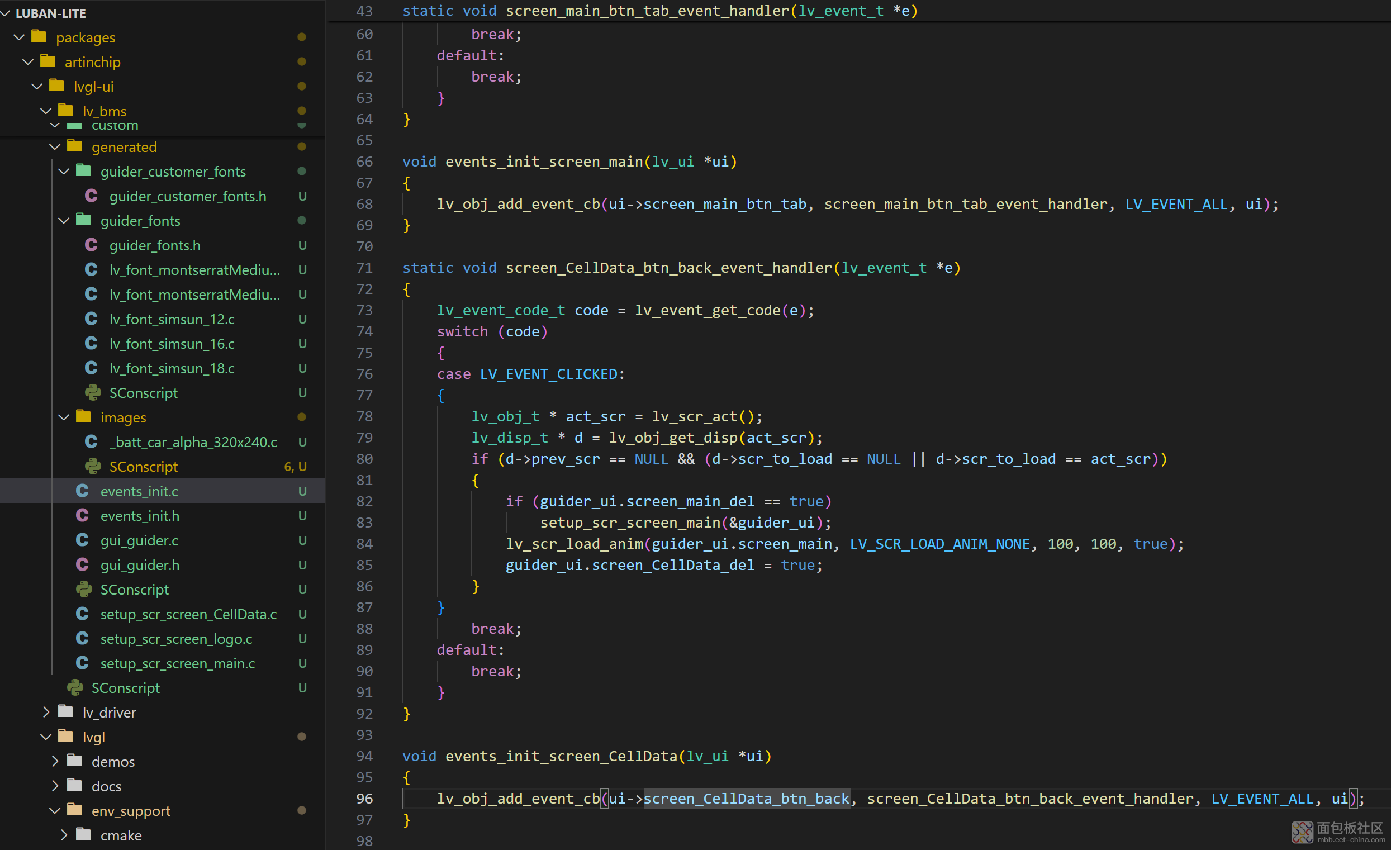The width and height of the screenshot is (1391, 850).
Task: Open gui_guider.c file
Action: point(139,541)
